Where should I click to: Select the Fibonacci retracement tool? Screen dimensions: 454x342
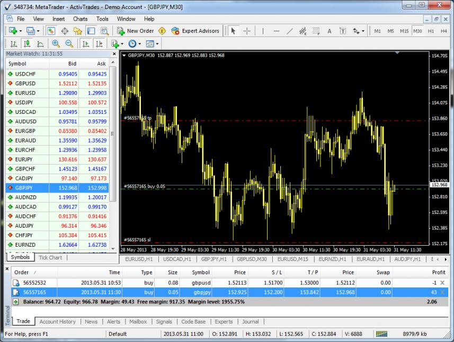point(316,31)
